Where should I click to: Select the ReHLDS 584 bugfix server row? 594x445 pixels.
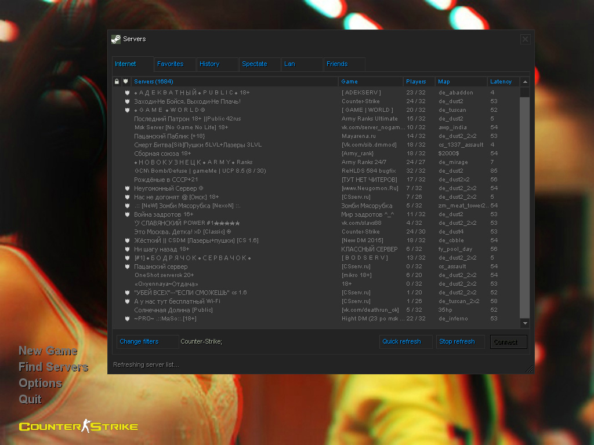pos(316,171)
